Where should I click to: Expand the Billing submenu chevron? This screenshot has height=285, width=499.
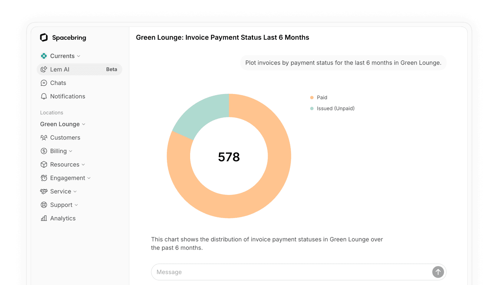point(71,151)
